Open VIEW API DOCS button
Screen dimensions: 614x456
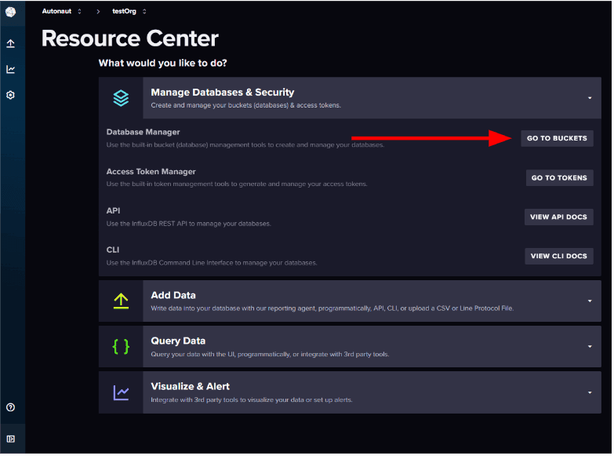point(558,217)
